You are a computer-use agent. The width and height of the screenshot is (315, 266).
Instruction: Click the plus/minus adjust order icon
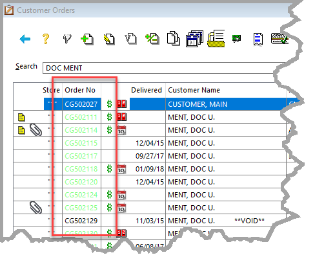(x=152, y=39)
